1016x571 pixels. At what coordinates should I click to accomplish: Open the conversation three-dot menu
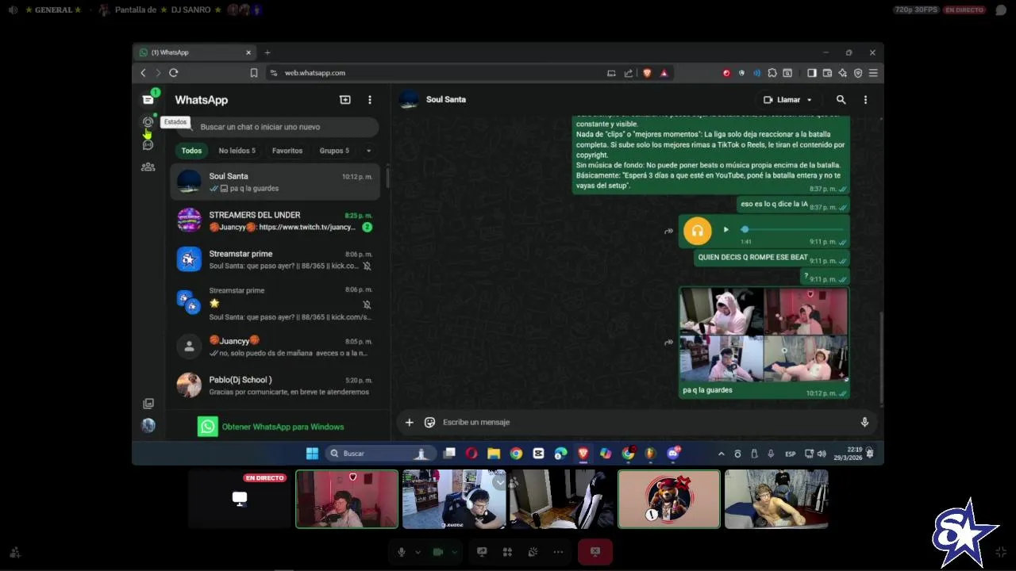pos(865,100)
